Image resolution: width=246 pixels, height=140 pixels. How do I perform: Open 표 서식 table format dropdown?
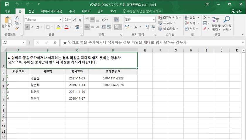[167, 23]
